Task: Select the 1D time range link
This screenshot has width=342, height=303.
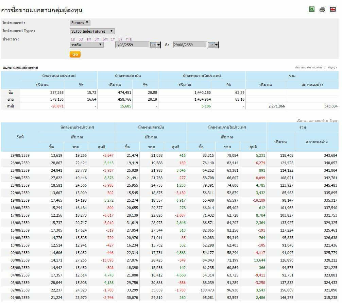Action: 73,39
